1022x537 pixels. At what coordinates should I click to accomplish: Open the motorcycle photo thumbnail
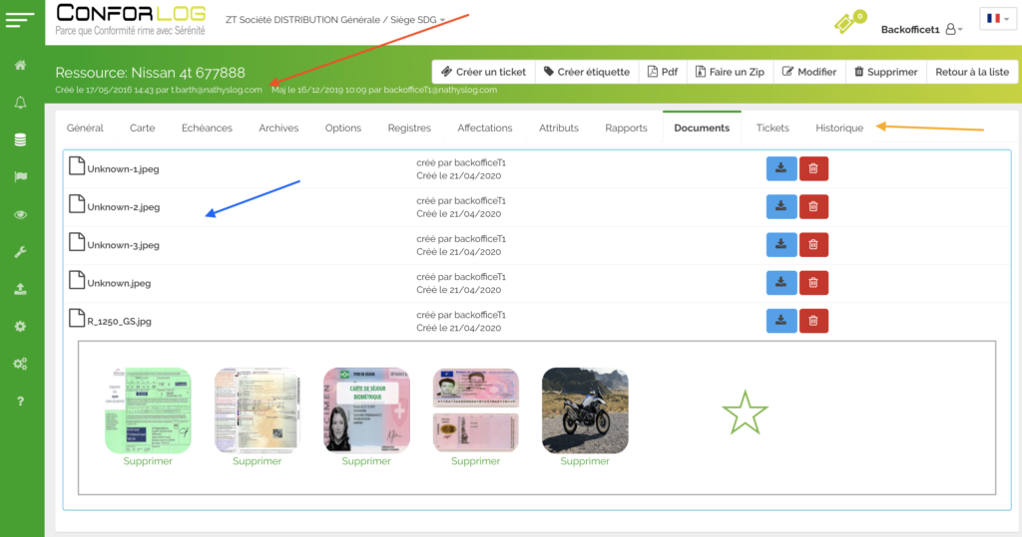(585, 410)
